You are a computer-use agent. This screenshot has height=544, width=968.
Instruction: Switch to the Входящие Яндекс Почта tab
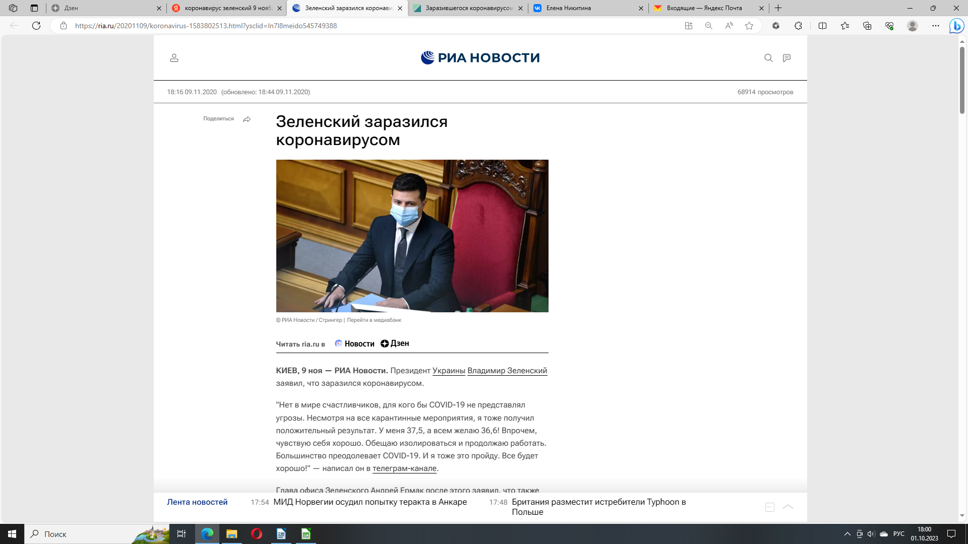click(x=709, y=8)
